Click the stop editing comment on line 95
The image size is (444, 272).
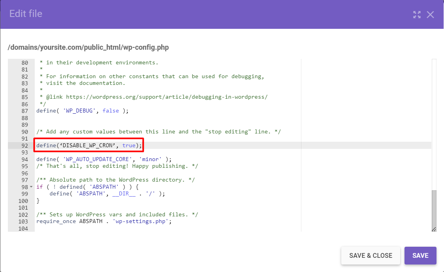(117, 166)
